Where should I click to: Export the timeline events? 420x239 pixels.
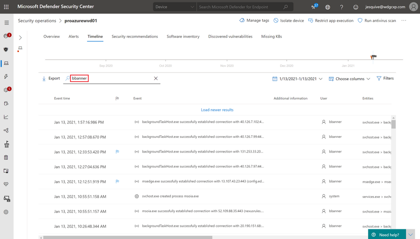(51, 79)
